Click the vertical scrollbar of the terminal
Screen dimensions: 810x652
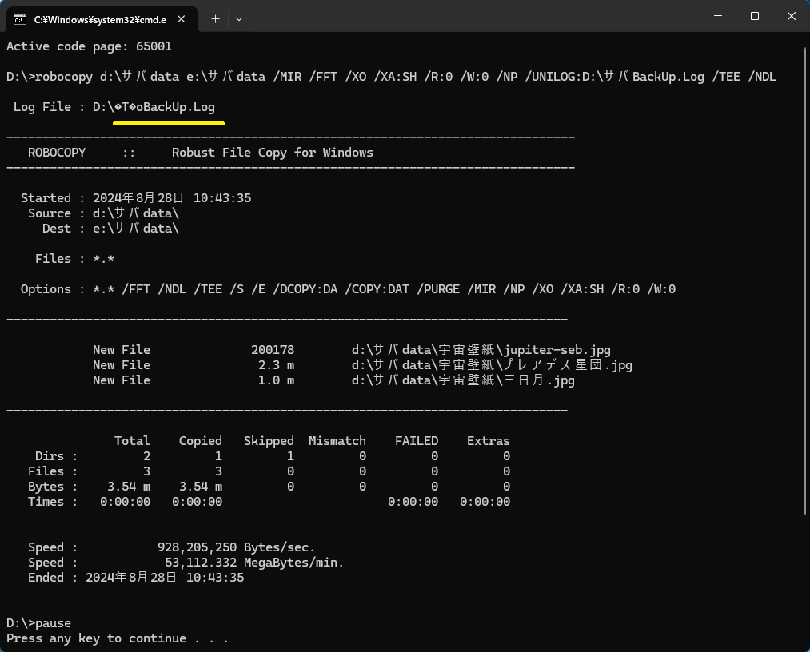(x=805, y=281)
